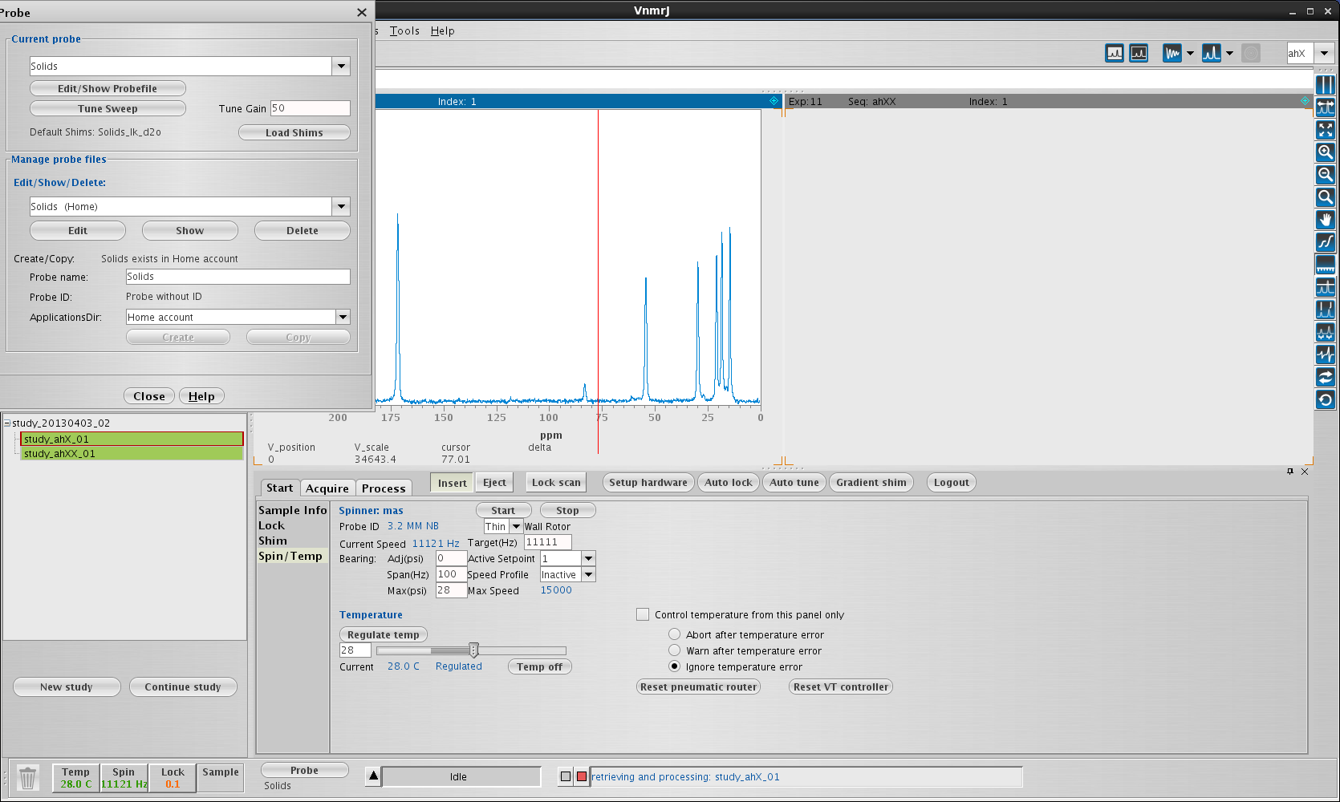Image resolution: width=1340 pixels, height=802 pixels.
Task: Enable Control temperature from this panel only
Action: (x=643, y=615)
